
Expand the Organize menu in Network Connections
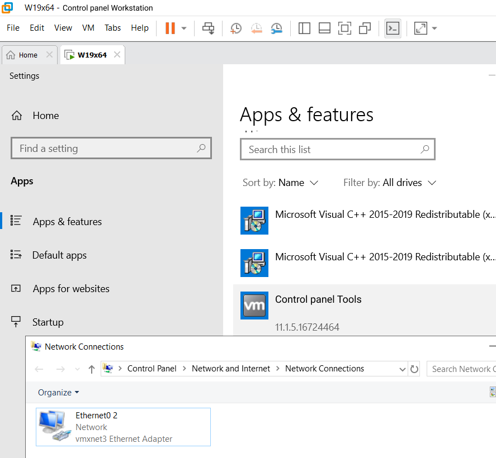pyautogui.click(x=58, y=393)
